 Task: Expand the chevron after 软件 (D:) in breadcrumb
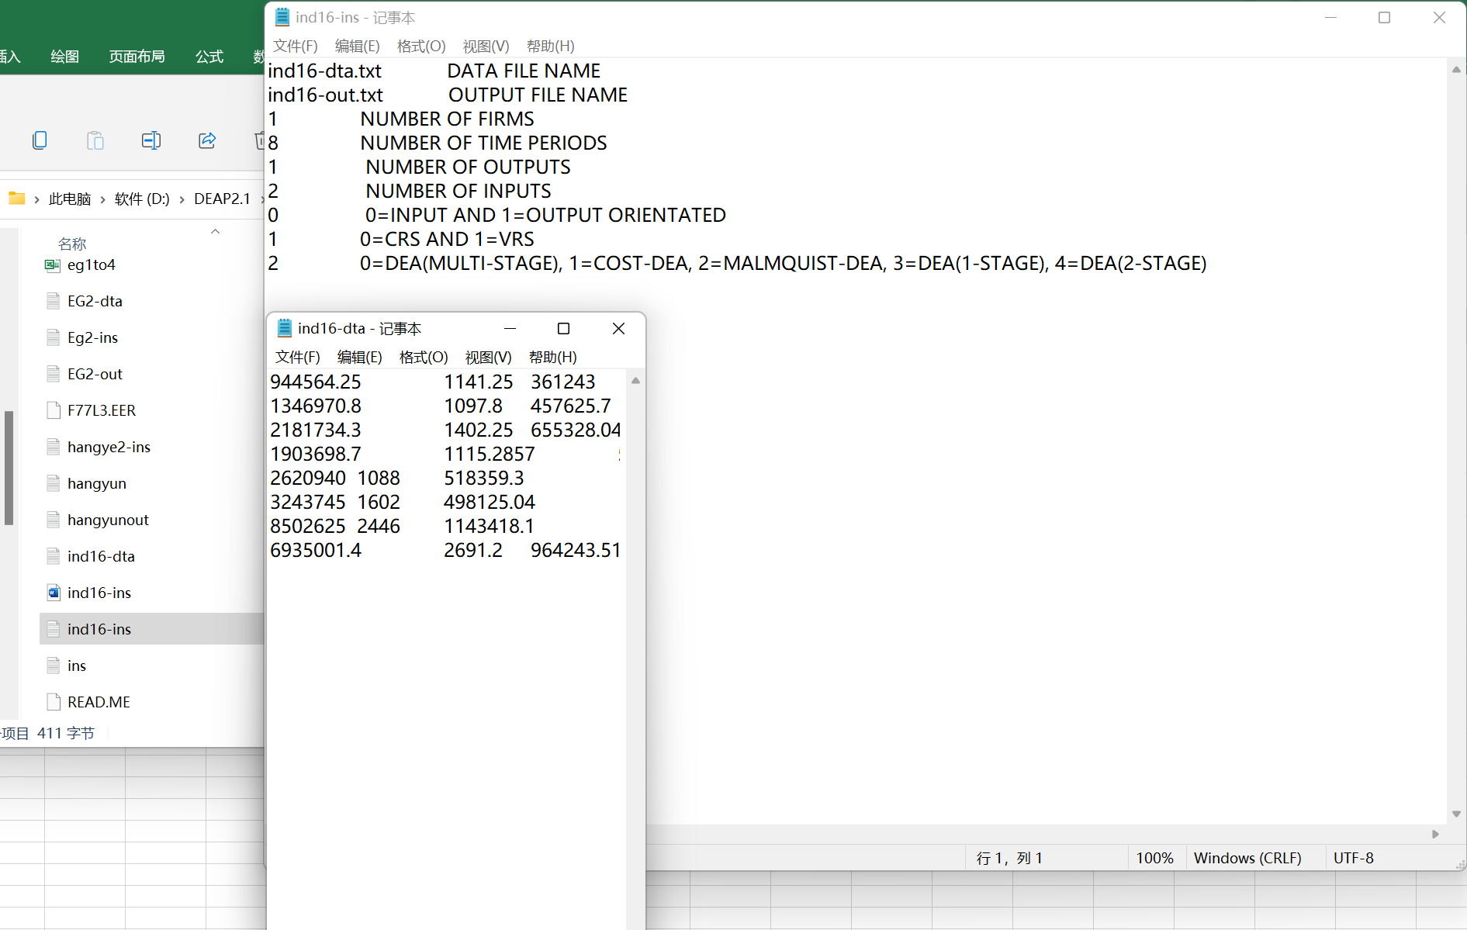182,199
